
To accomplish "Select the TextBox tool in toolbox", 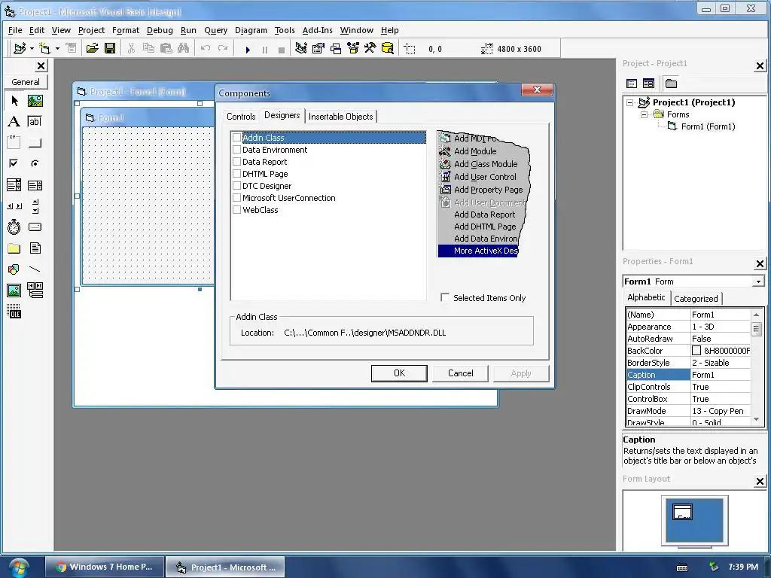I will (x=35, y=121).
